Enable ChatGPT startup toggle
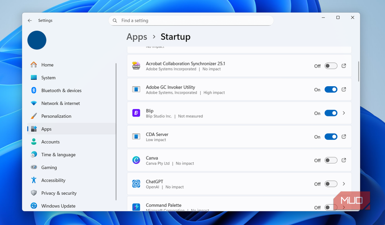This screenshot has width=385, height=225. click(331, 184)
